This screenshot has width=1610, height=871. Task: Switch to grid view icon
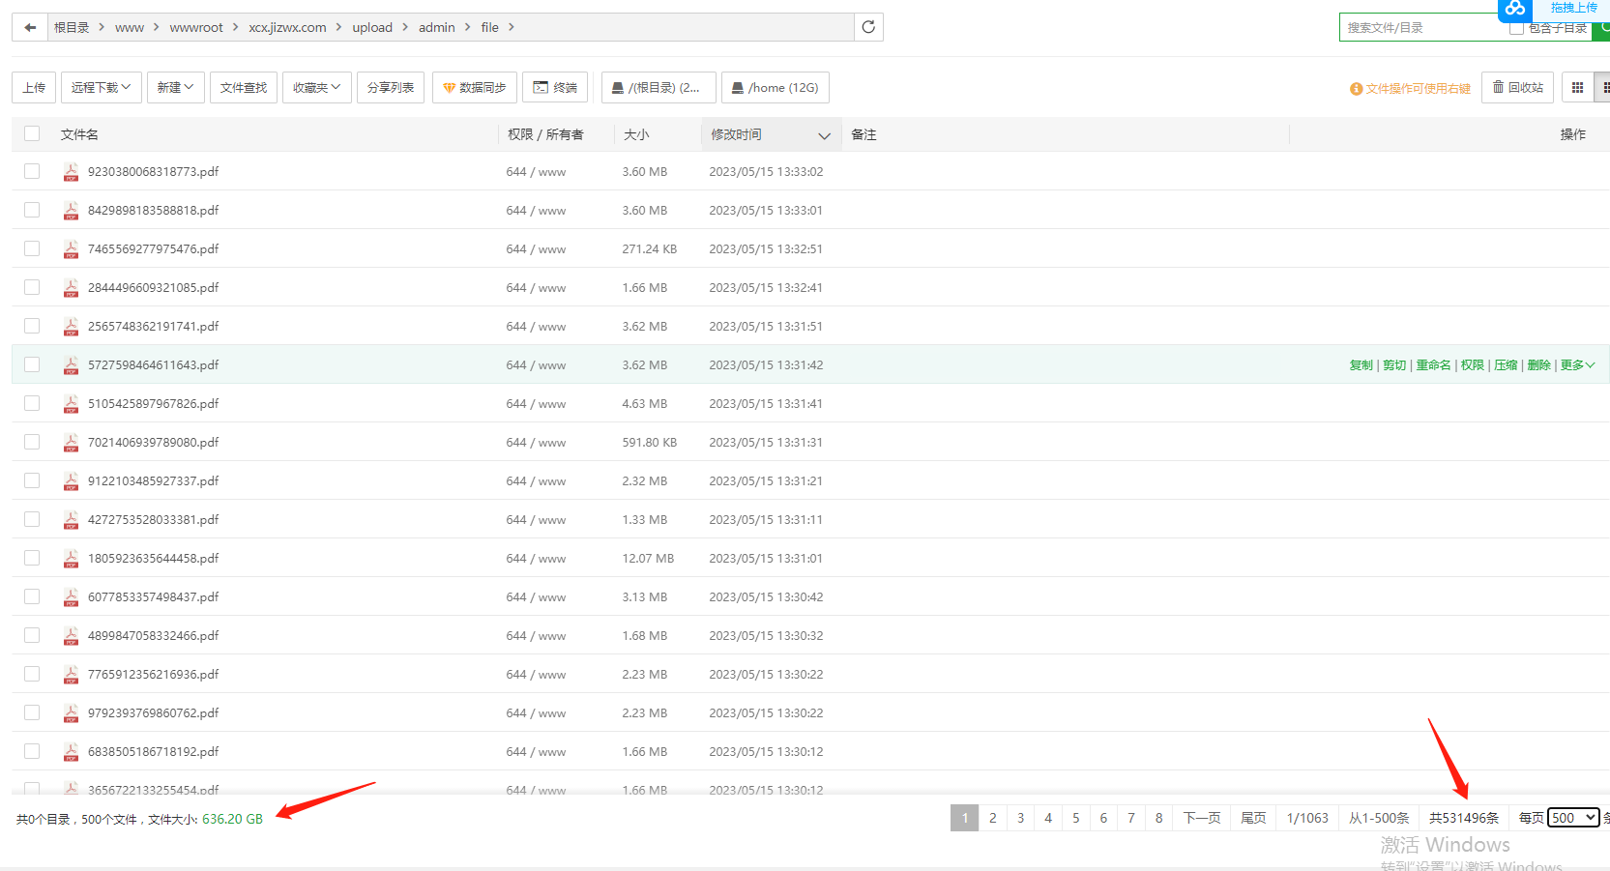click(1577, 88)
